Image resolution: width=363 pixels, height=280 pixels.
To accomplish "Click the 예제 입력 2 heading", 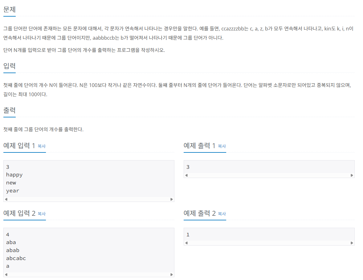I will click(x=19, y=213).
